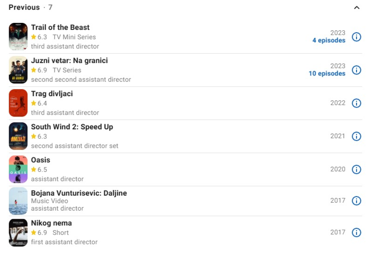371x254 pixels.
Task: Open the Trag divljaci title link
Action: (x=52, y=94)
